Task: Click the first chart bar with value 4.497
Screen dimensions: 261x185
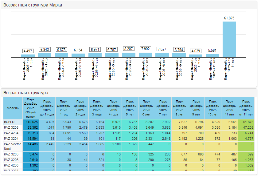Action: (x=28, y=56)
